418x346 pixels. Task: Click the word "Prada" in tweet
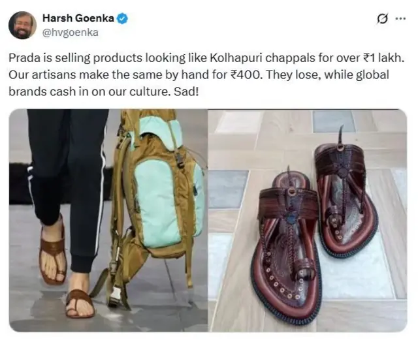pos(23,57)
